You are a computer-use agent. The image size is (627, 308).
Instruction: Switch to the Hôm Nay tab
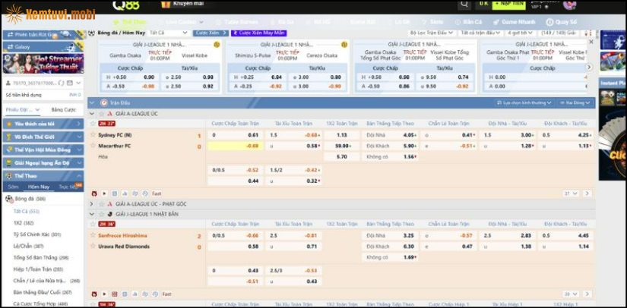point(39,187)
